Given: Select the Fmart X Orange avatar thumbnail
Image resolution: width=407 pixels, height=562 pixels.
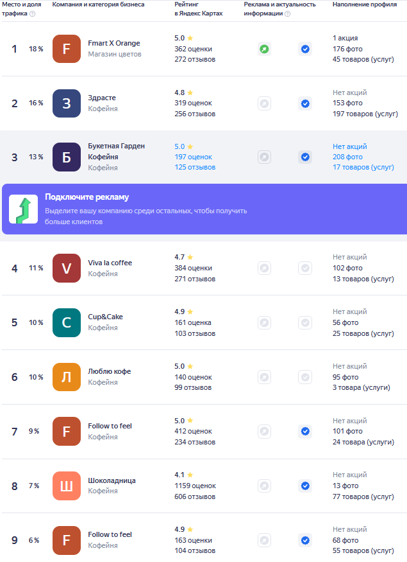Looking at the screenshot, I should 67,49.
